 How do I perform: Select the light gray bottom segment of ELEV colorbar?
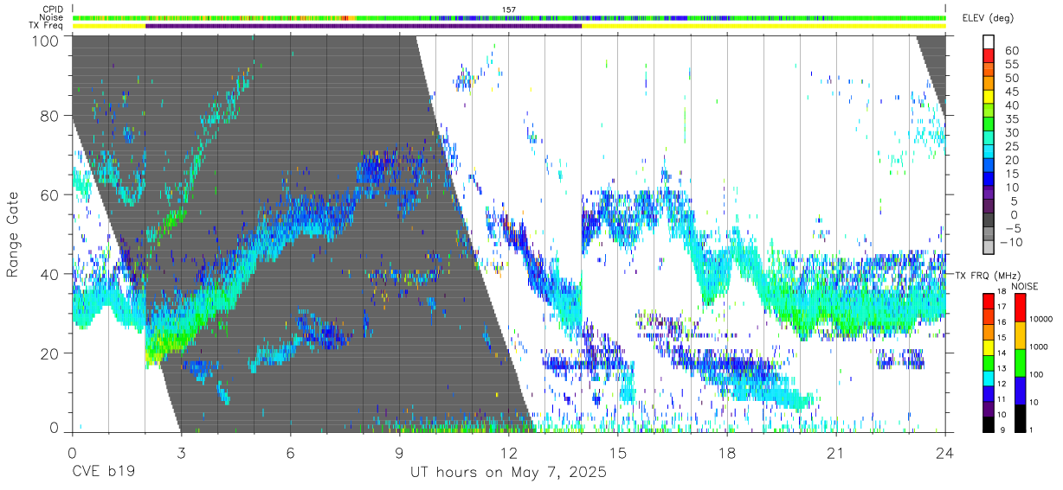(988, 248)
